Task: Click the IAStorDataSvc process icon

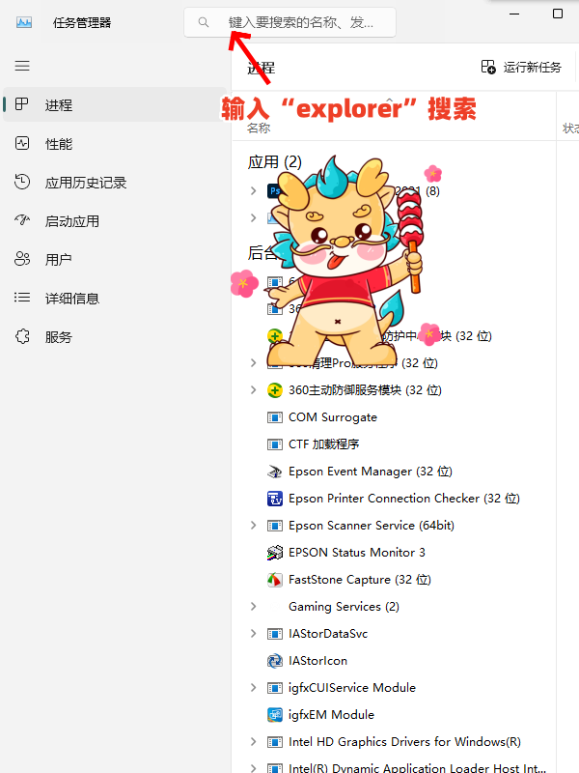Action: click(275, 634)
